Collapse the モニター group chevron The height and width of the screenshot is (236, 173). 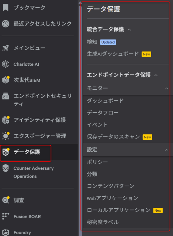(x=166, y=88)
